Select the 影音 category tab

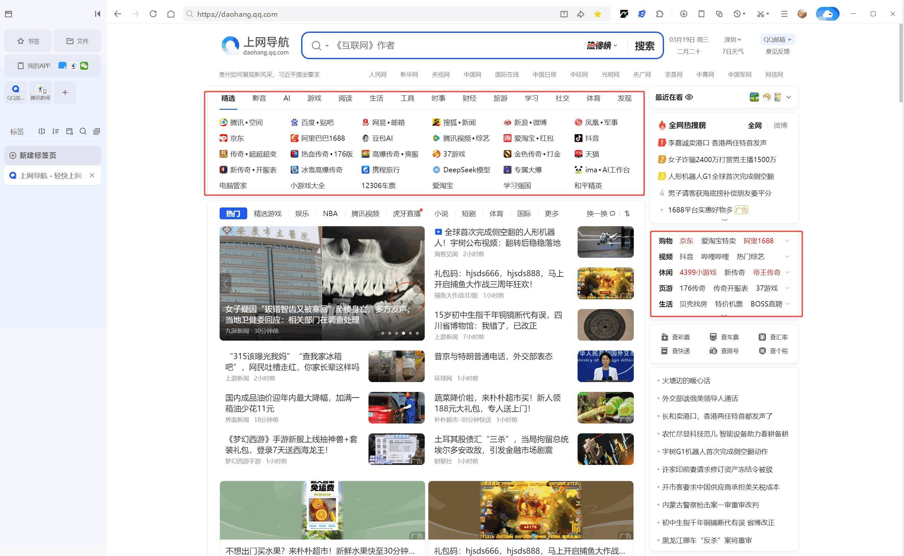pos(258,98)
